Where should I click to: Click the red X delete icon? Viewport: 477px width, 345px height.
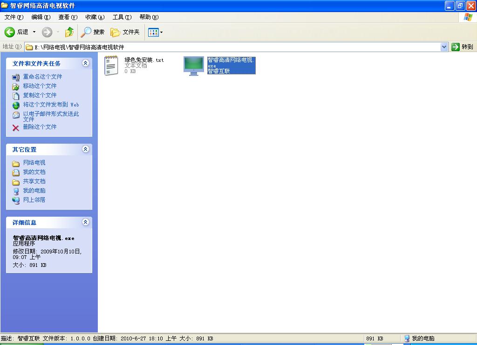(x=16, y=128)
